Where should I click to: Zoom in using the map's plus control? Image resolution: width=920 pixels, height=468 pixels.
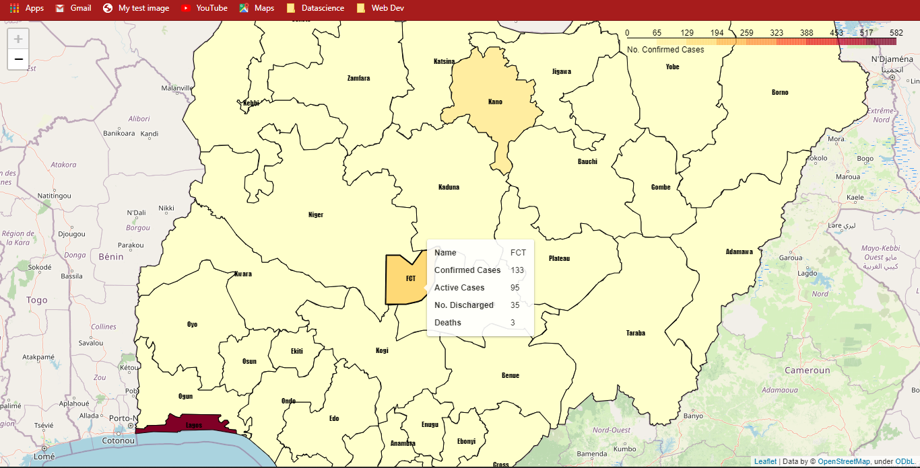click(x=18, y=39)
